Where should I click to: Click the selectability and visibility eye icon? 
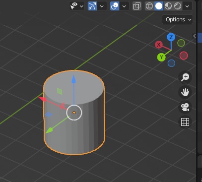pos(74,6)
